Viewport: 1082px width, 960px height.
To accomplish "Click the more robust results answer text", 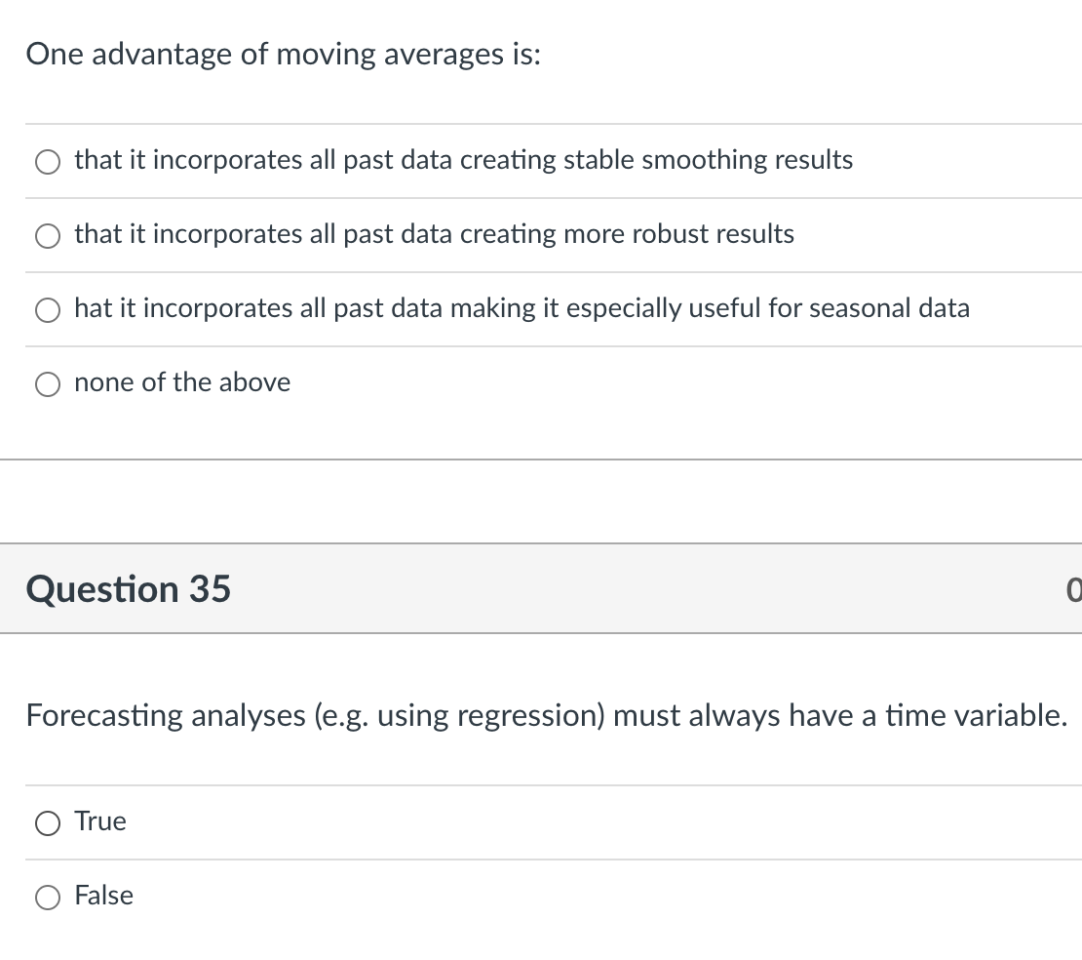I will tap(435, 234).
